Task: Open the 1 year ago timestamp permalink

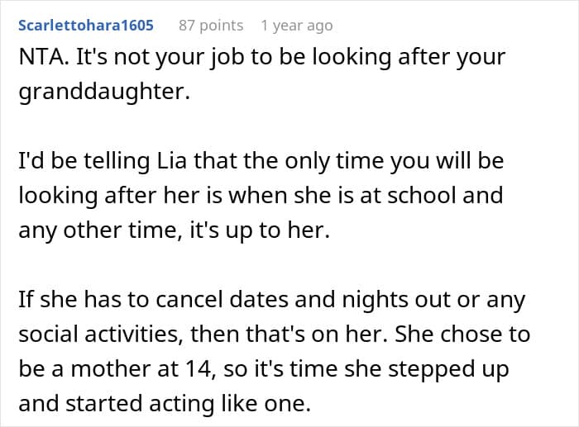Action: coord(297,26)
